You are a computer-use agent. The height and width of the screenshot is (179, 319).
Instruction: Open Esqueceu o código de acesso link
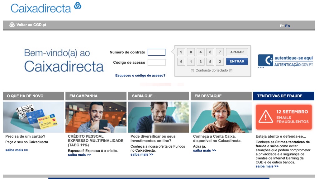[x=140, y=76]
